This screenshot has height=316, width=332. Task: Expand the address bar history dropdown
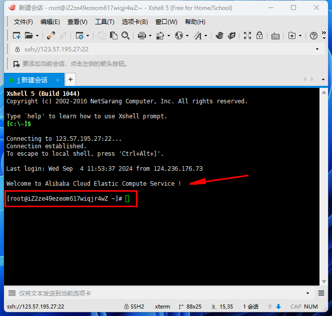click(x=317, y=49)
